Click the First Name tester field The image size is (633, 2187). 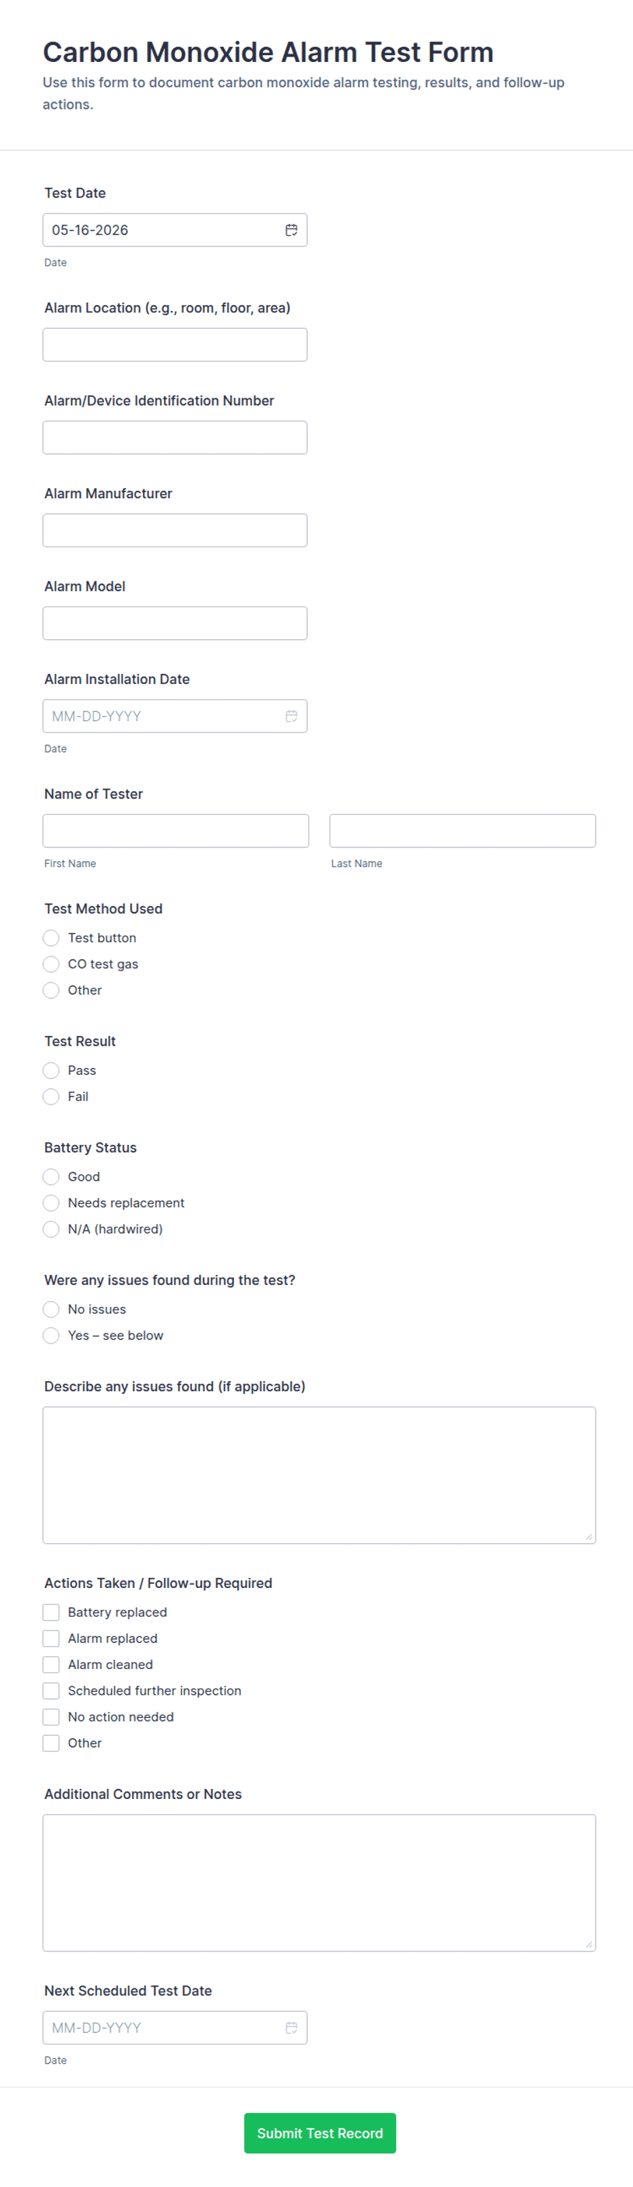[176, 831]
